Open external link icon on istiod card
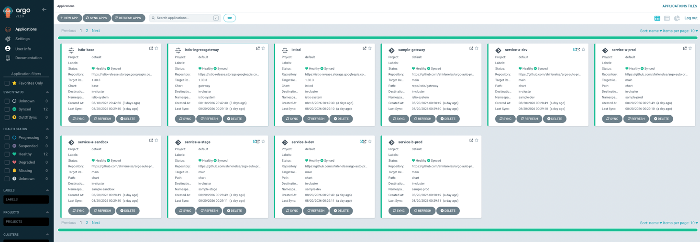Screen dimensions: 700x242 365,48
